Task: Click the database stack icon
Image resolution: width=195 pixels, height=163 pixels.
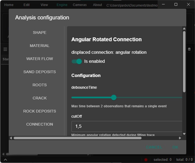Action: point(189,49)
